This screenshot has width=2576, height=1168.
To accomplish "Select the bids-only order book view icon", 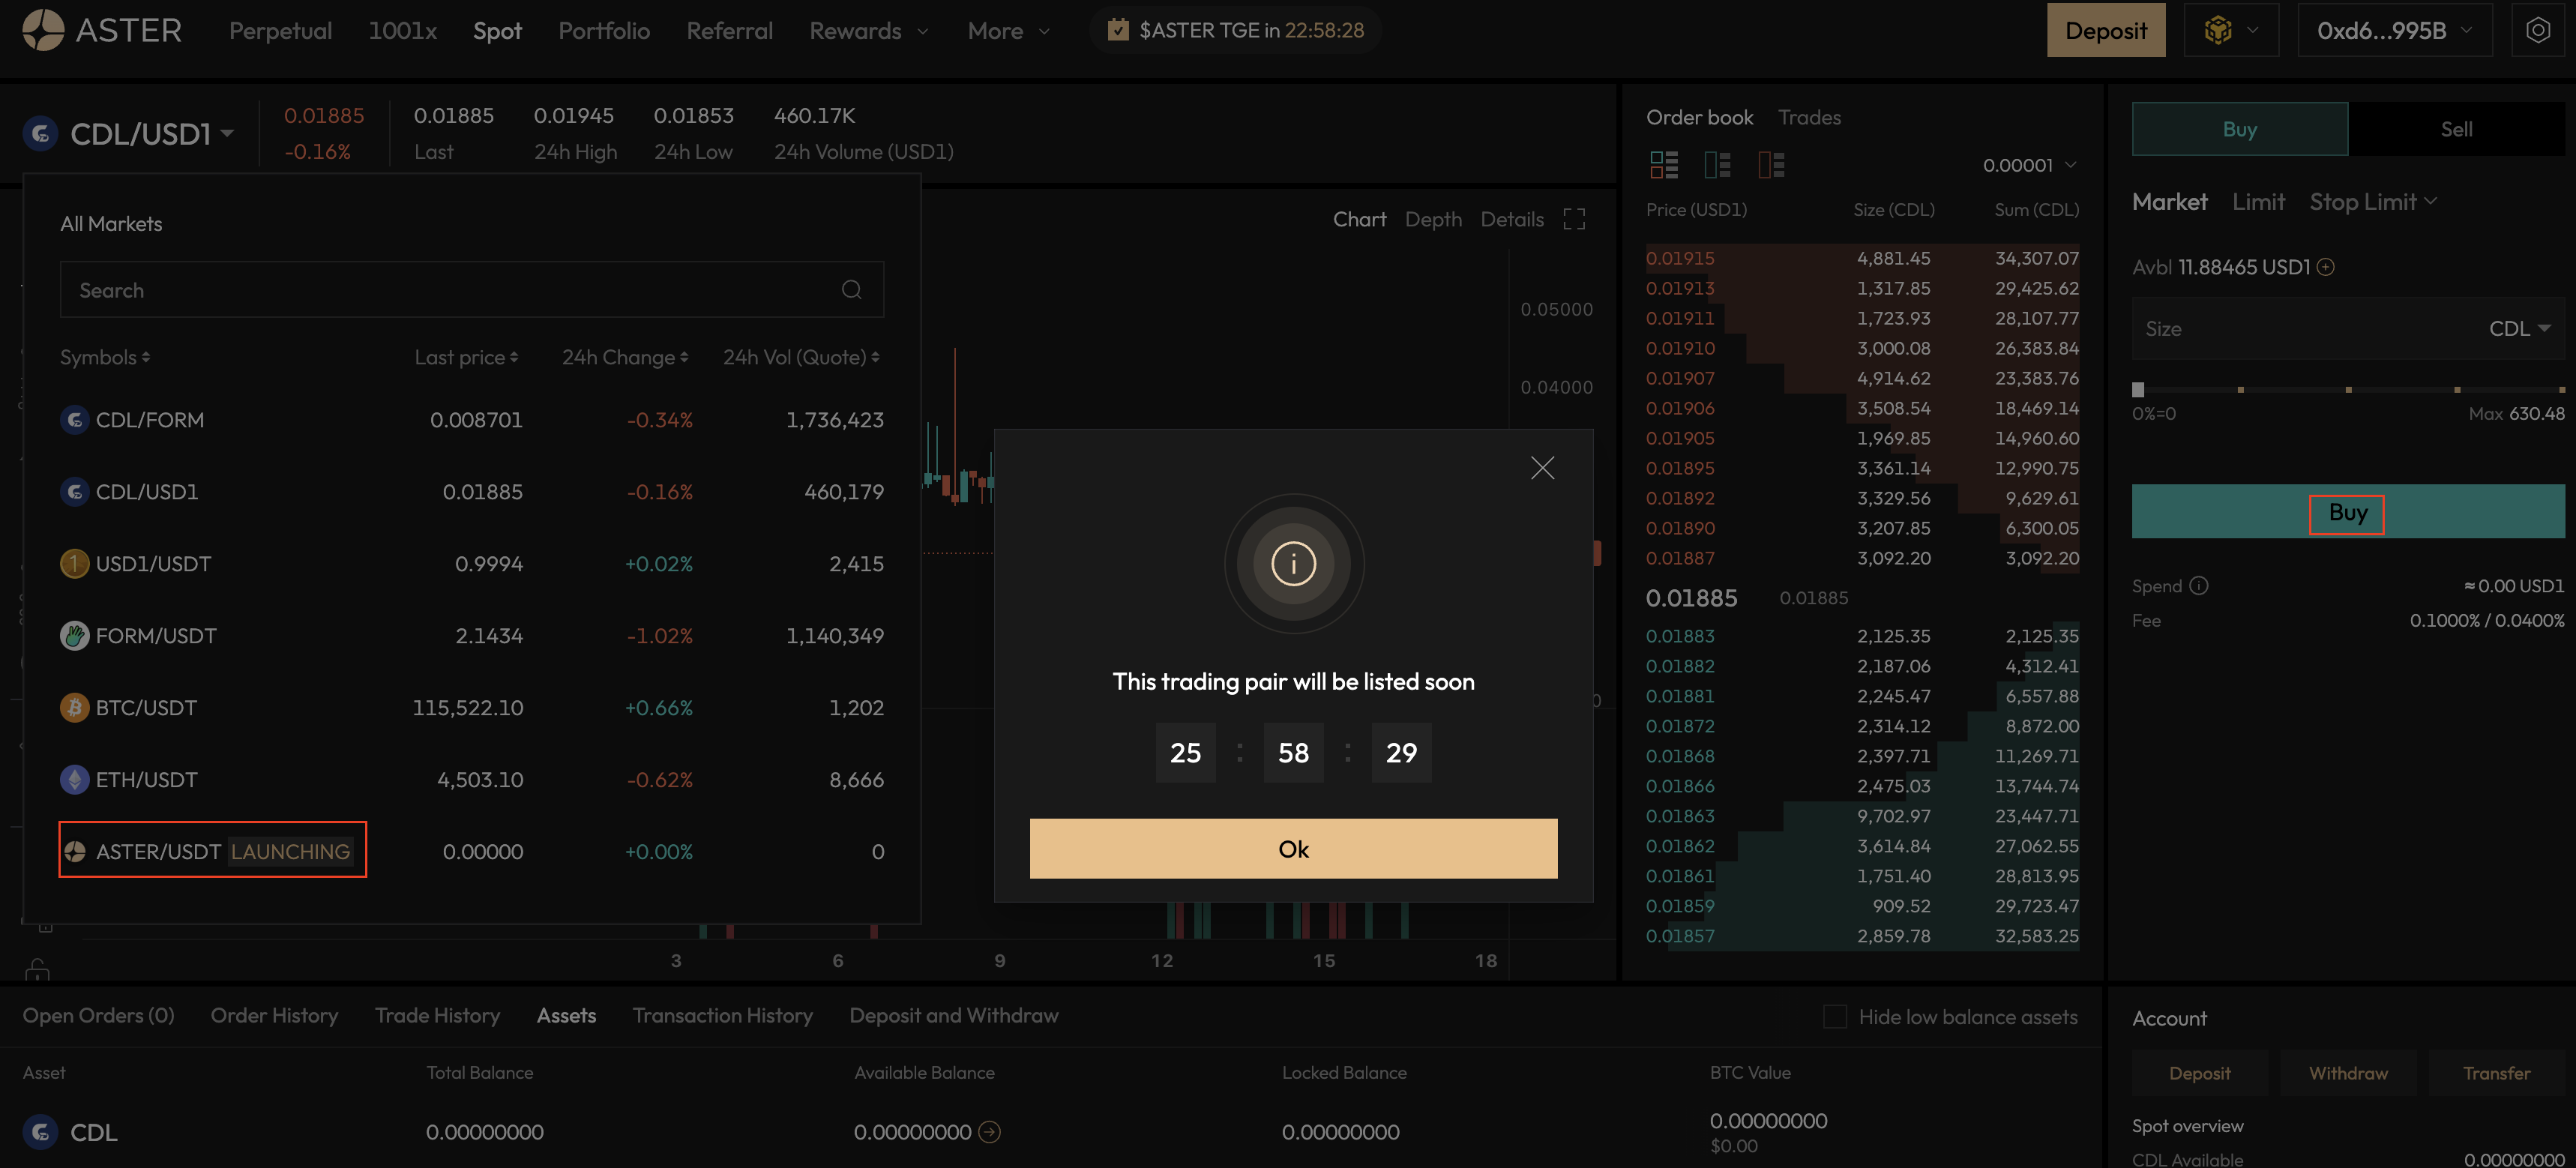I will click(x=1717, y=164).
